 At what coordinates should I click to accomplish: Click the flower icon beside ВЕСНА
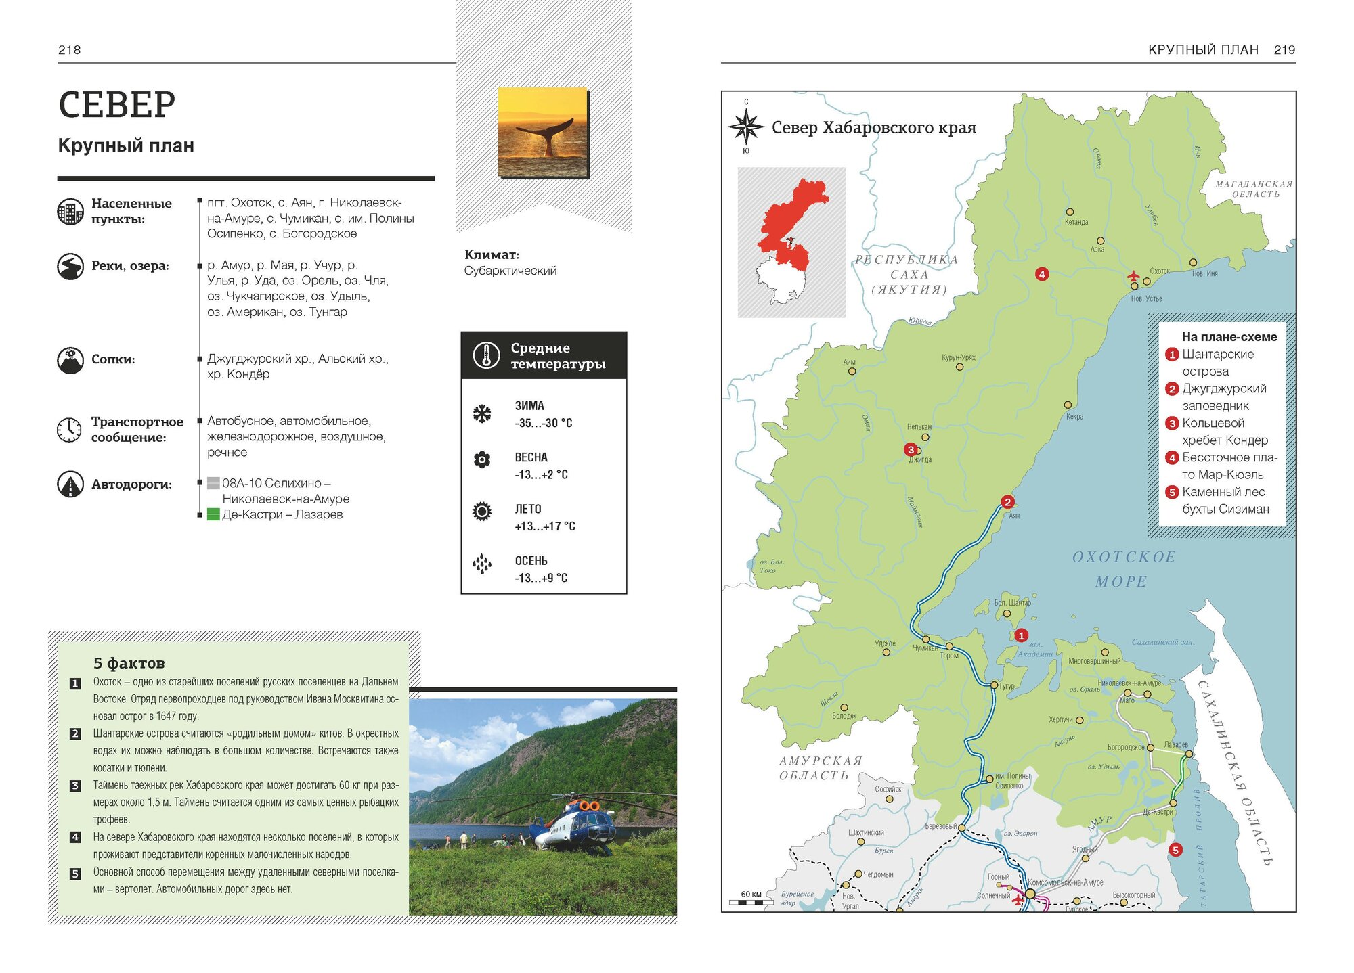(482, 460)
